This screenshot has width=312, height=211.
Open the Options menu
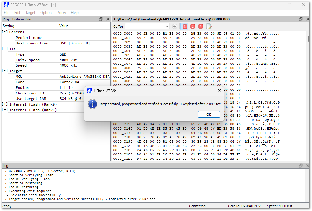47,13
